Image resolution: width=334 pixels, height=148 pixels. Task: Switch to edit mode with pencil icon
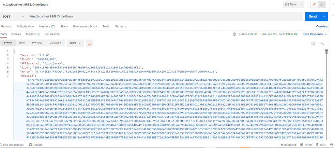(x=314, y=4)
